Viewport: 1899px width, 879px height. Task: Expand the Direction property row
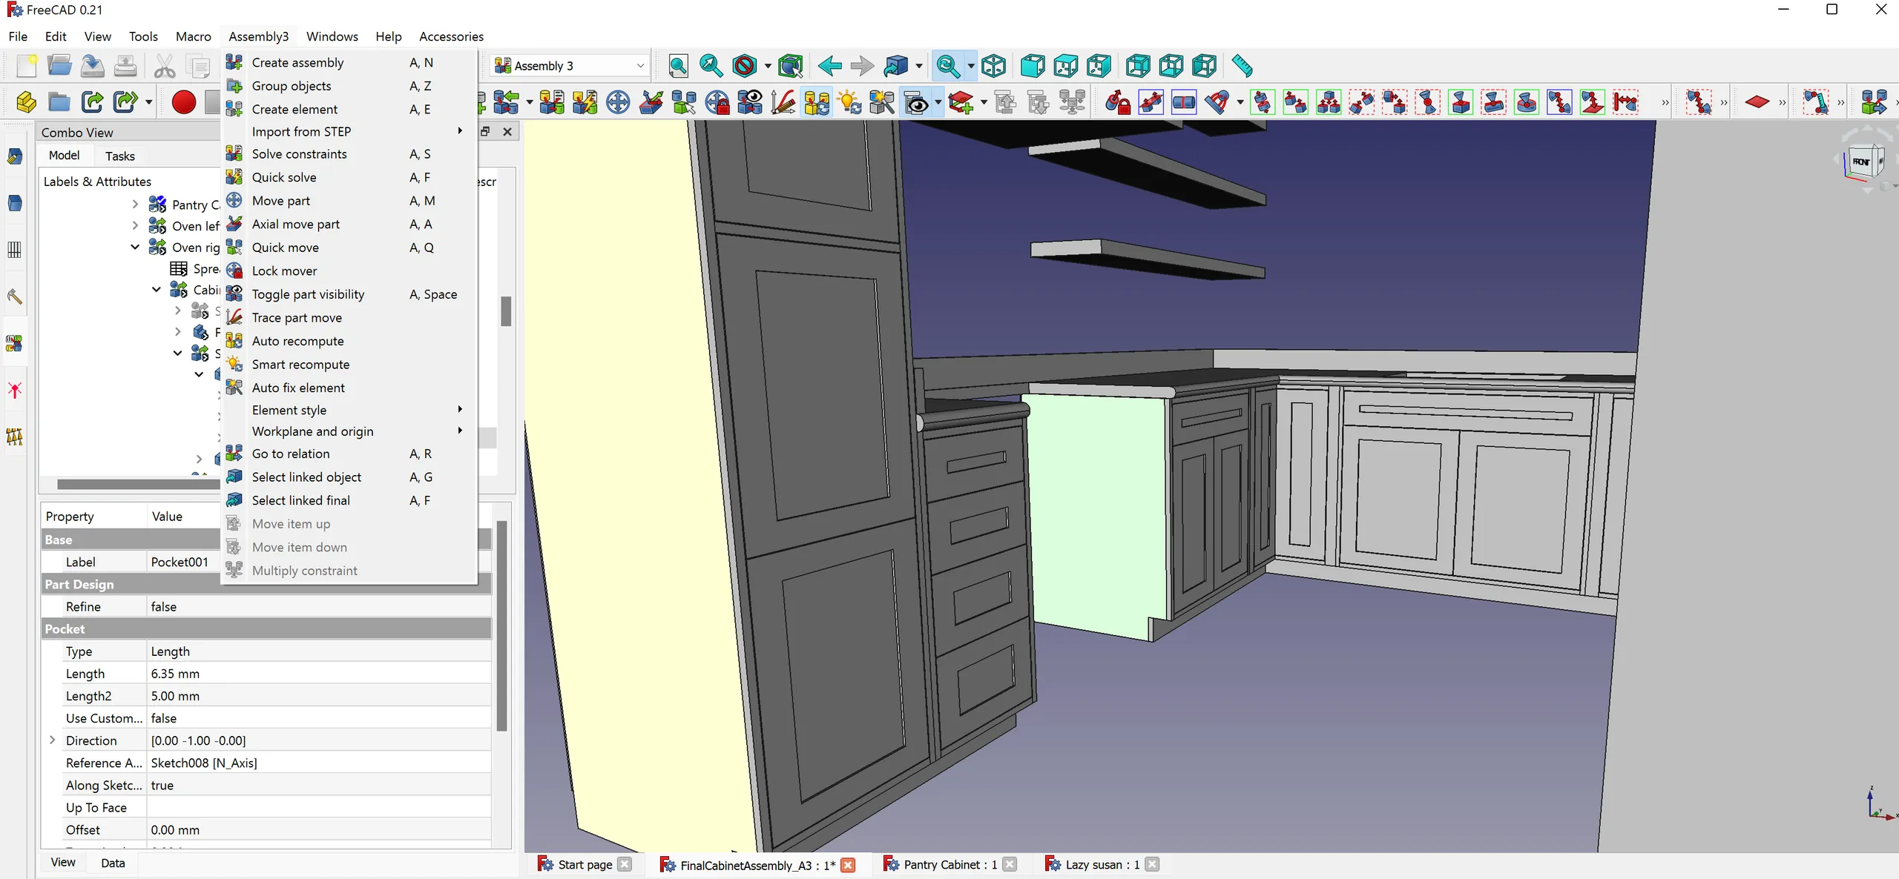51,740
